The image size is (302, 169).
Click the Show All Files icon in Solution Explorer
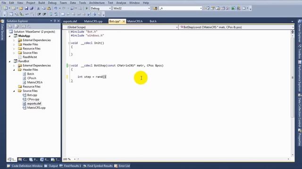(x=17, y=26)
